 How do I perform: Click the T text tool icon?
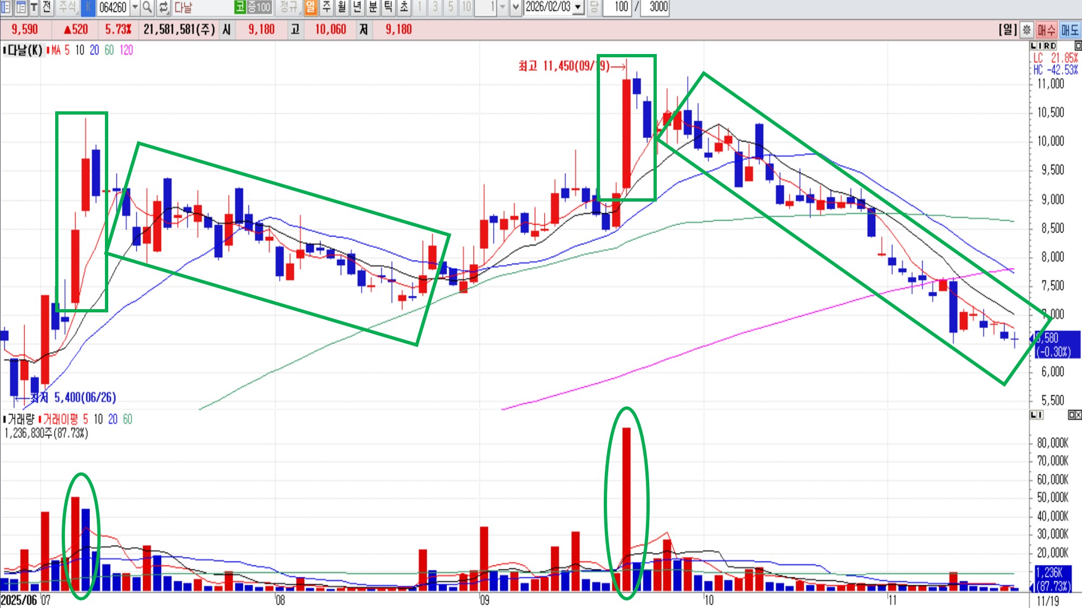point(34,7)
